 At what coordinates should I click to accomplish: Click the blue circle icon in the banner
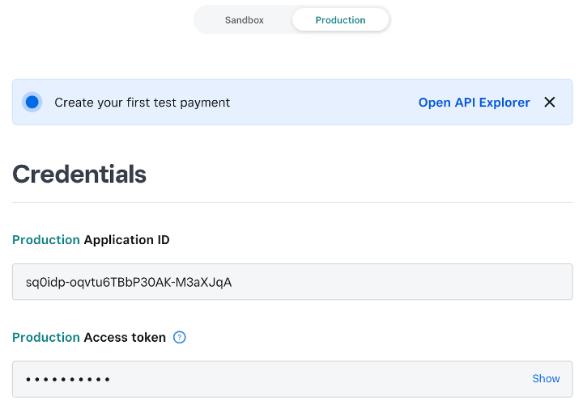pyautogui.click(x=32, y=103)
